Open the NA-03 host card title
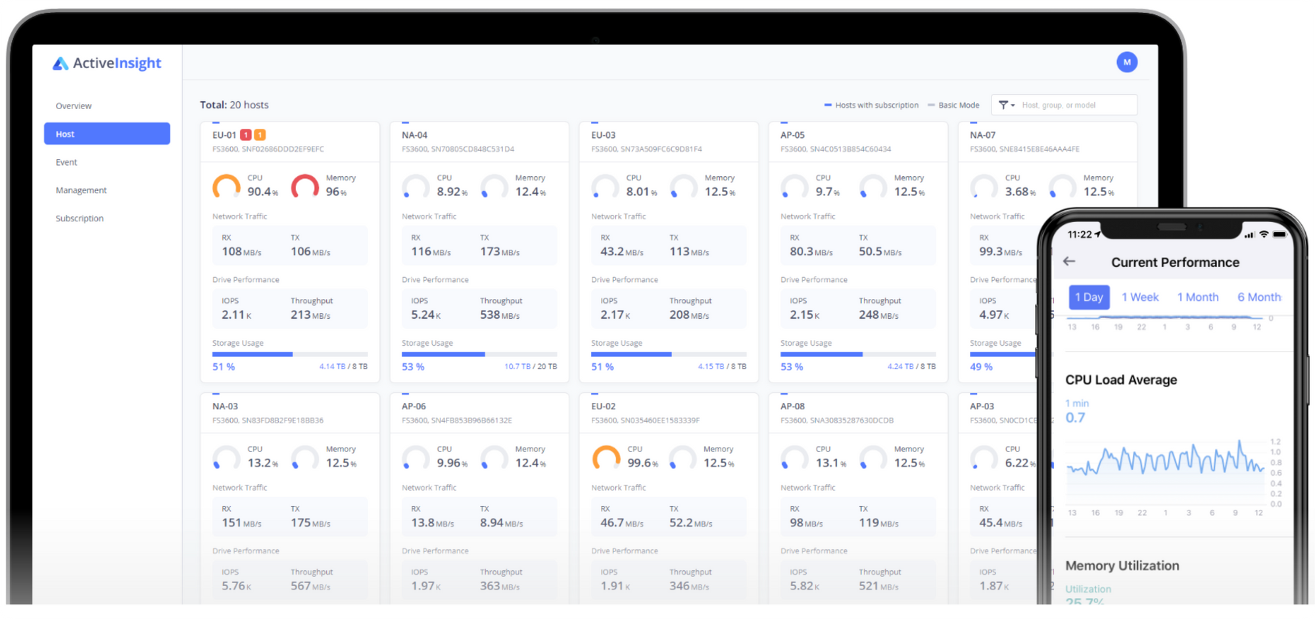 (x=225, y=406)
